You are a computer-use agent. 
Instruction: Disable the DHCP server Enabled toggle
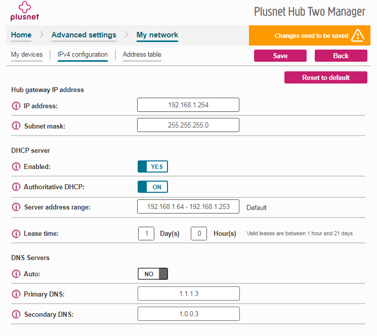pyautogui.click(x=152, y=166)
